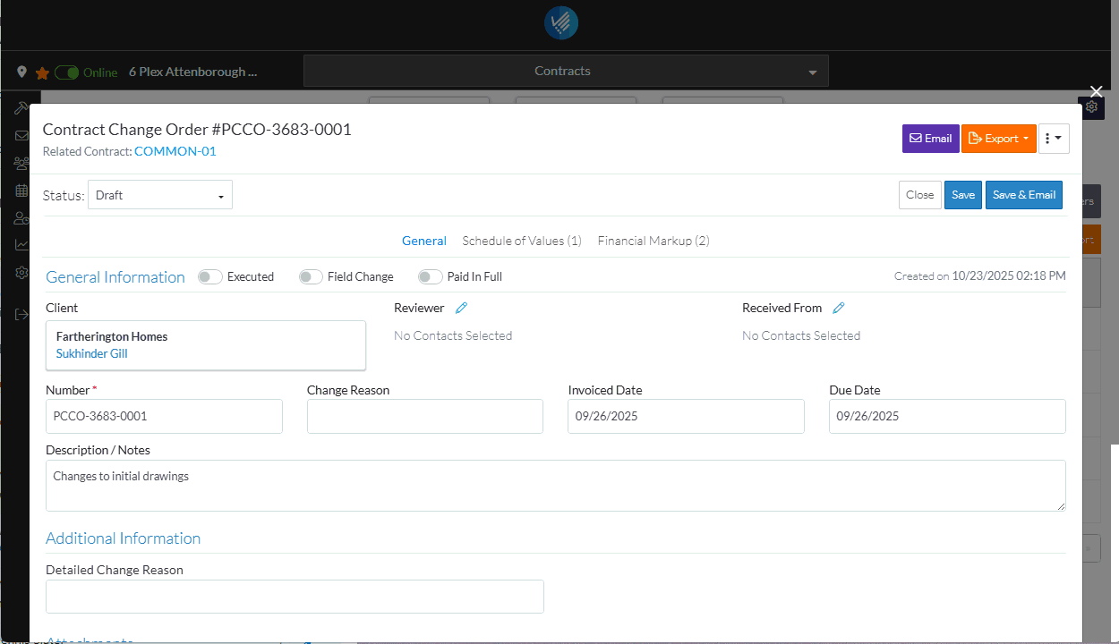Image resolution: width=1119 pixels, height=644 pixels.
Task: Open the settings gear icon in sidebar
Action: (21, 273)
